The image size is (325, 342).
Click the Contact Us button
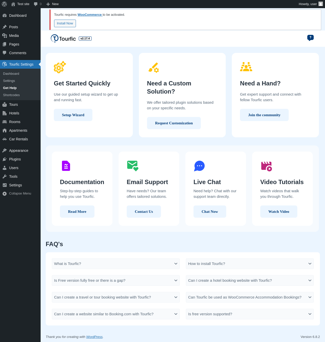[x=144, y=212]
